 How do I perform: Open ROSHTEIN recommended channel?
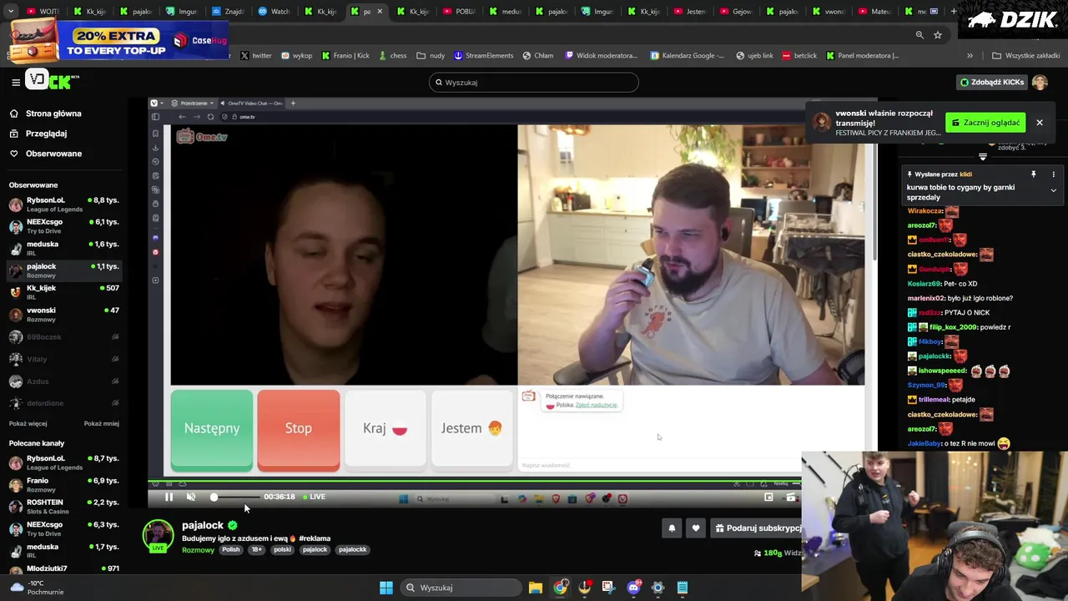[x=63, y=507]
